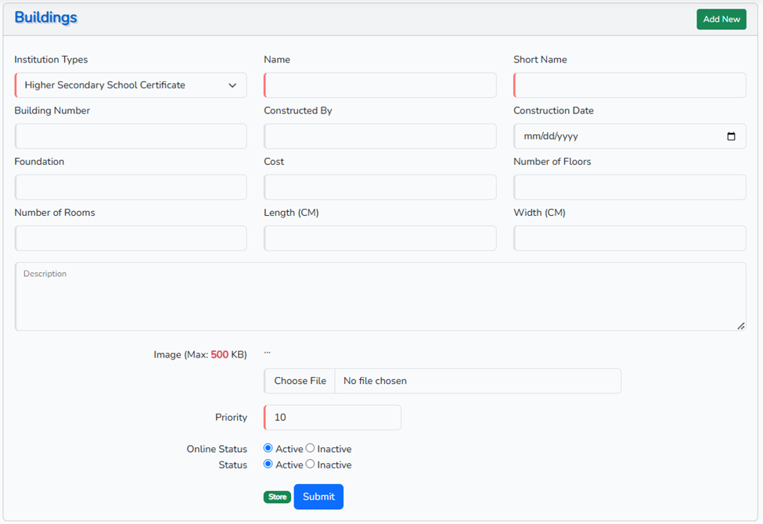Open the Construction Date calendar picker icon
The image size is (763, 524).
coord(731,136)
